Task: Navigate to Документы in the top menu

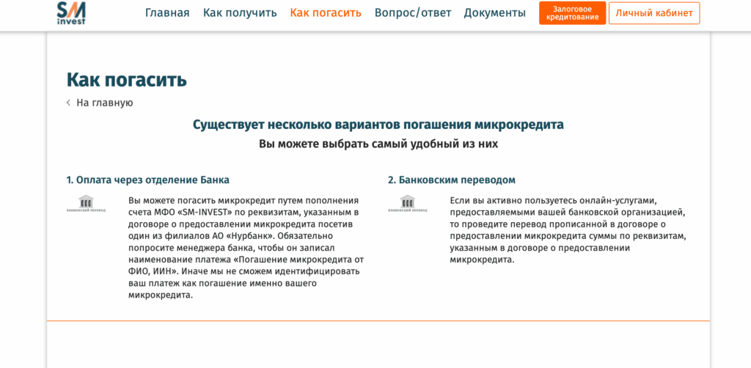Action: [x=494, y=12]
